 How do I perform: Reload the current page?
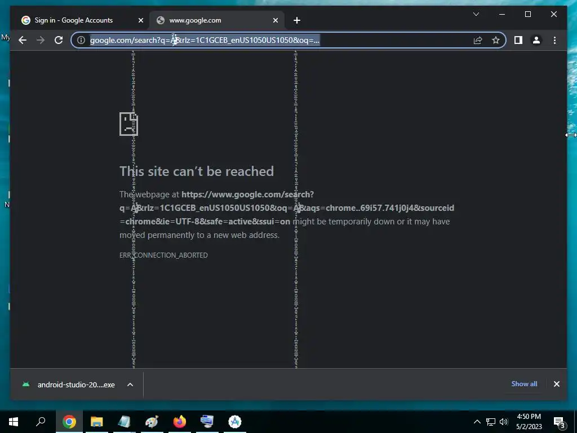pyautogui.click(x=59, y=40)
